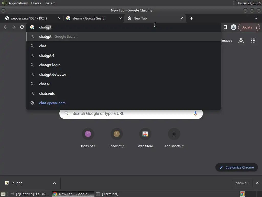Close the downloads bar
The image size is (262, 197).
[x=257, y=183]
